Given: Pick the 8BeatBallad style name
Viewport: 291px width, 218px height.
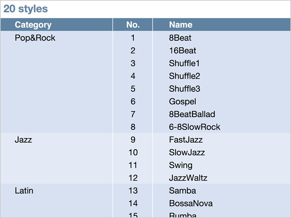Looking at the screenshot, I should tap(192, 114).
